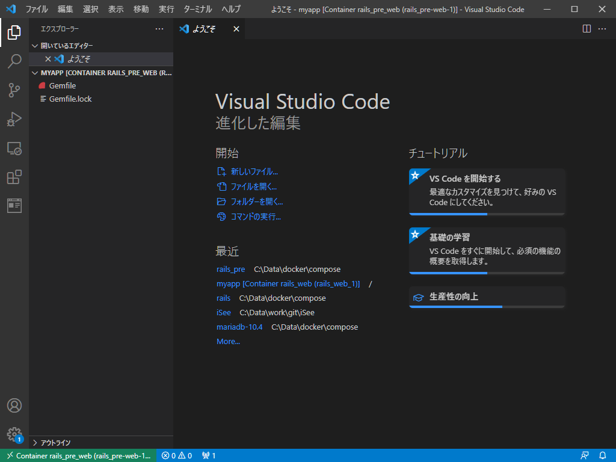
Task: Open the Explorer panel more actions (…)
Action: 159,29
